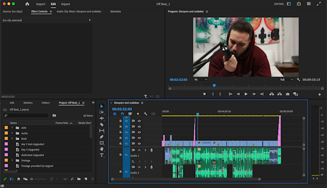The width and height of the screenshot is (327, 188).
Task: Open the Audio Clip Mixer tab
Action: 79,12
